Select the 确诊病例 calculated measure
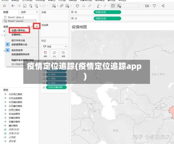 (13, 125)
